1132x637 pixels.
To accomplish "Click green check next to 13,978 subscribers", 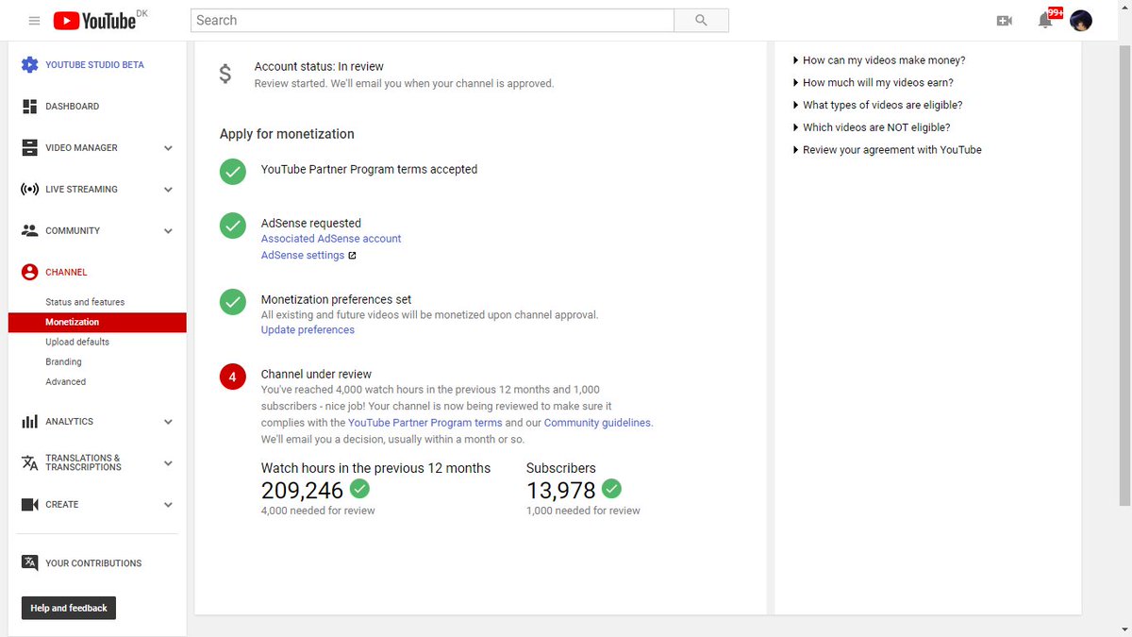I will (x=611, y=489).
